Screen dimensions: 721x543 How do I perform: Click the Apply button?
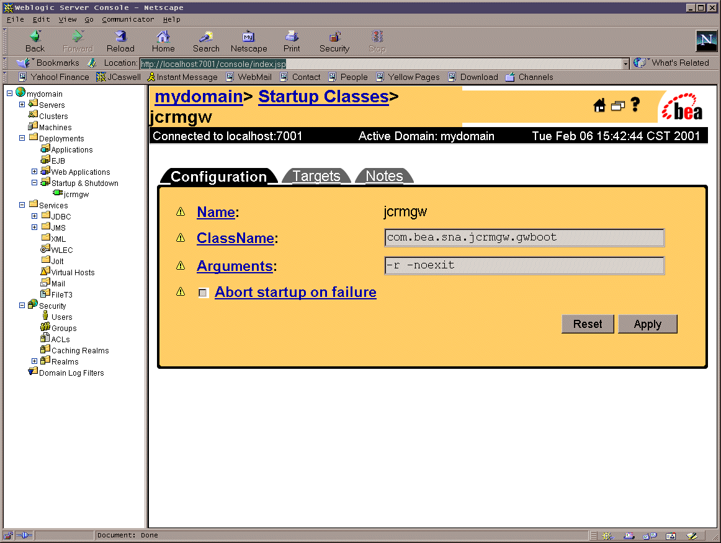(x=647, y=324)
